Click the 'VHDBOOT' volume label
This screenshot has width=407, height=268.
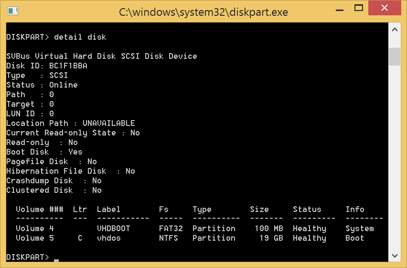click(113, 228)
